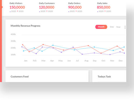Click the purple up-arrow under Daily Customers
This screenshot has width=134, height=100.
(40, 12)
